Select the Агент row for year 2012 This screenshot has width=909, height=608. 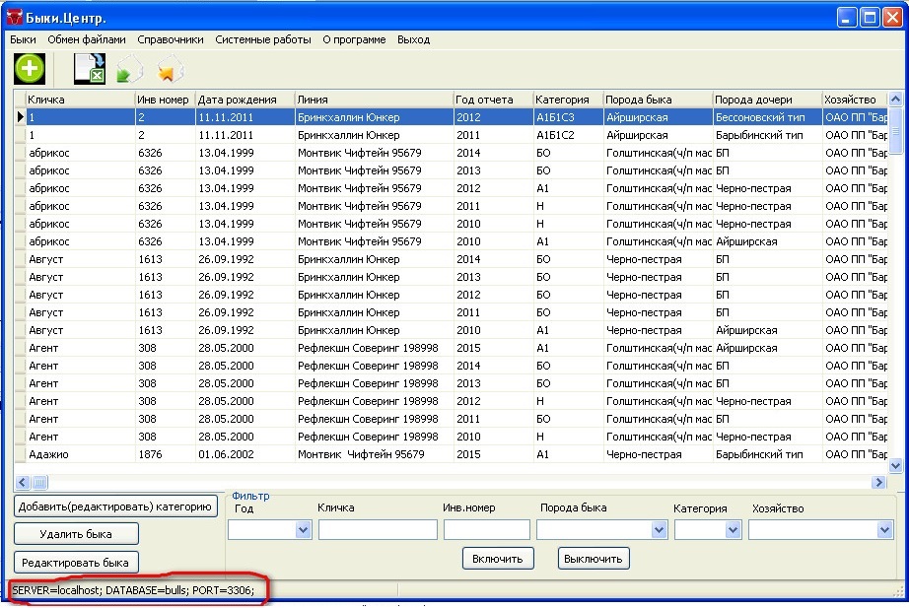click(453, 401)
